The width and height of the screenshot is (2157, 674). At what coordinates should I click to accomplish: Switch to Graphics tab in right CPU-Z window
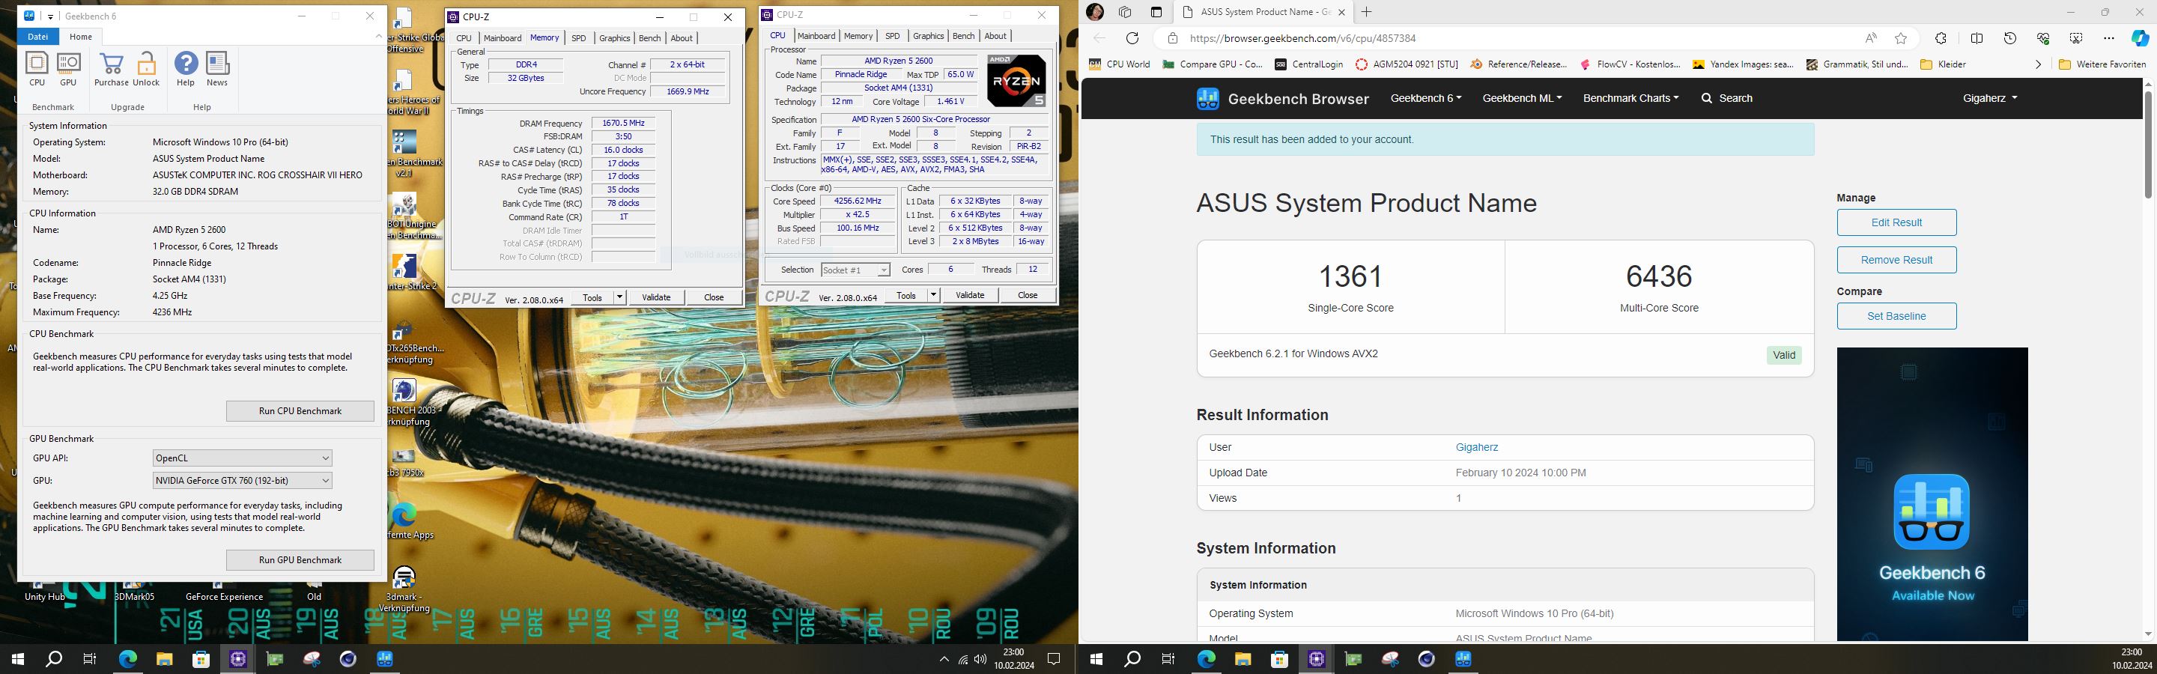[928, 36]
